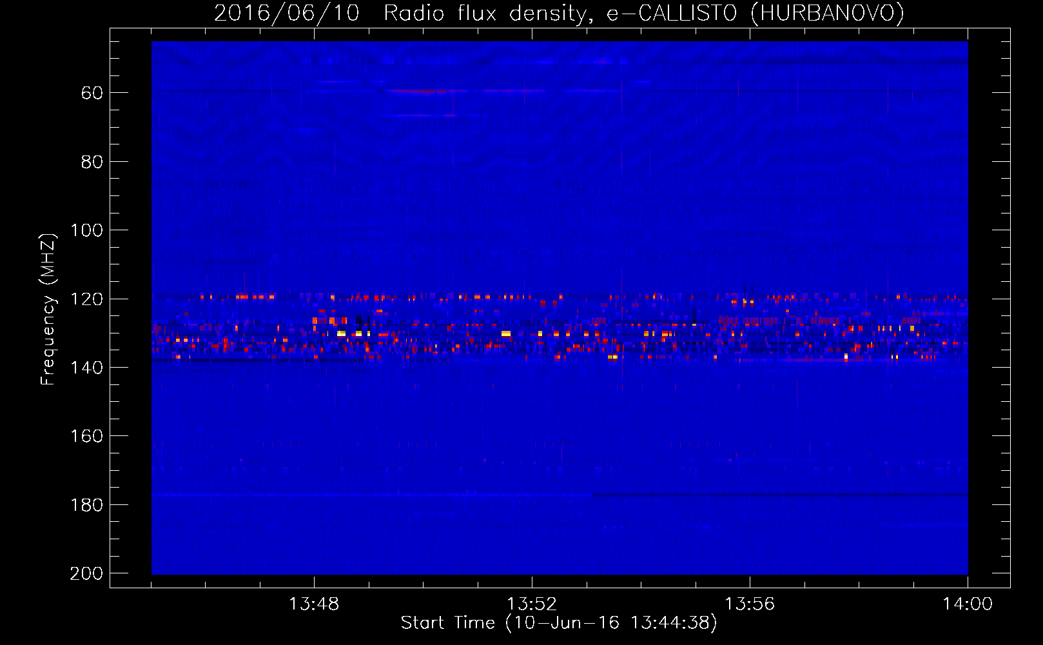Click the 'Frequency (MHZ)' axis title
Image resolution: width=1043 pixels, height=645 pixels.
tap(48, 309)
